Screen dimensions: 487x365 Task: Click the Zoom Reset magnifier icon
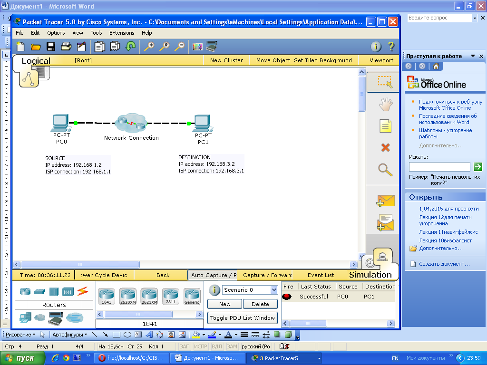point(164,47)
